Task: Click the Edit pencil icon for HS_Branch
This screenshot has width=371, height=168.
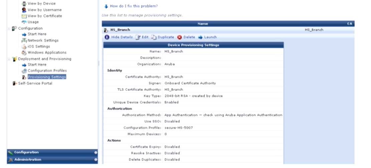Action: 138,37
